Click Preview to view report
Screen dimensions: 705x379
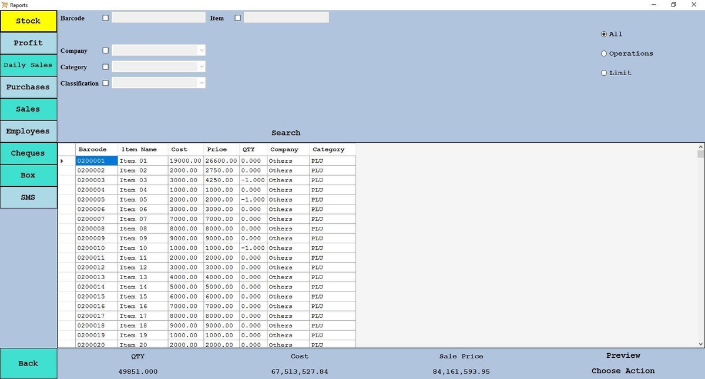click(623, 355)
